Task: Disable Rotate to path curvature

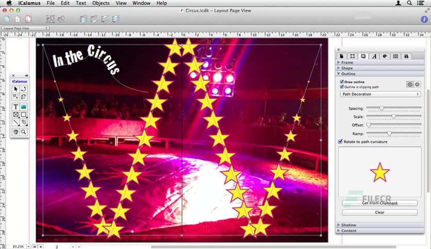Action: tap(340, 141)
